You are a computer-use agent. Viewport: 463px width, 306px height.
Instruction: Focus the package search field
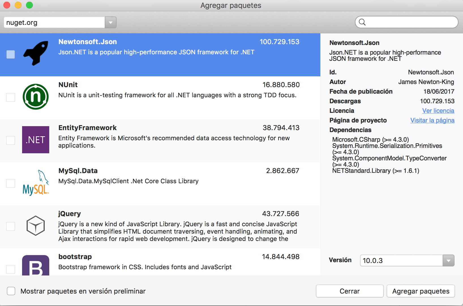click(x=407, y=22)
